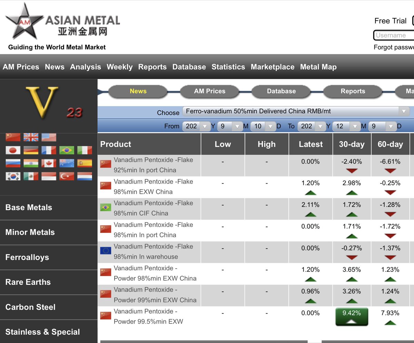414x343 pixels.
Task: Switch to the yellow News pill tab
Action: [138, 91]
